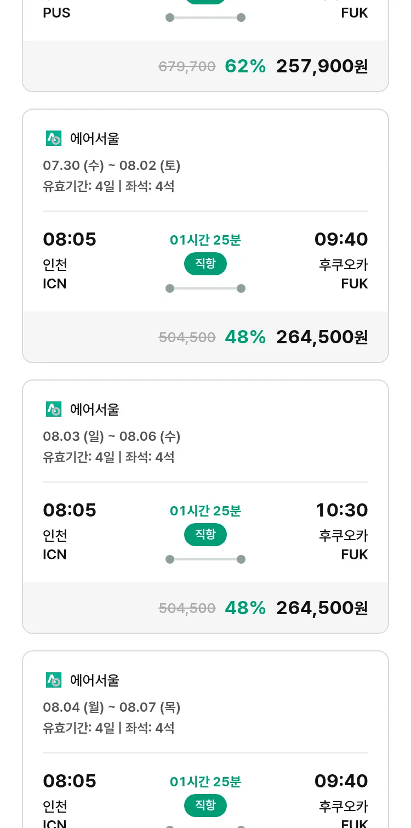Click Air Seoul logo on 08.03 flight card
The height and width of the screenshot is (828, 411).
pyautogui.click(x=54, y=409)
